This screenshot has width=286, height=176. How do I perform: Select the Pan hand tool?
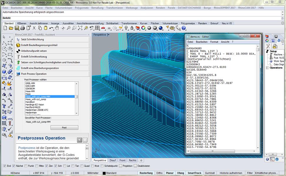57,28
